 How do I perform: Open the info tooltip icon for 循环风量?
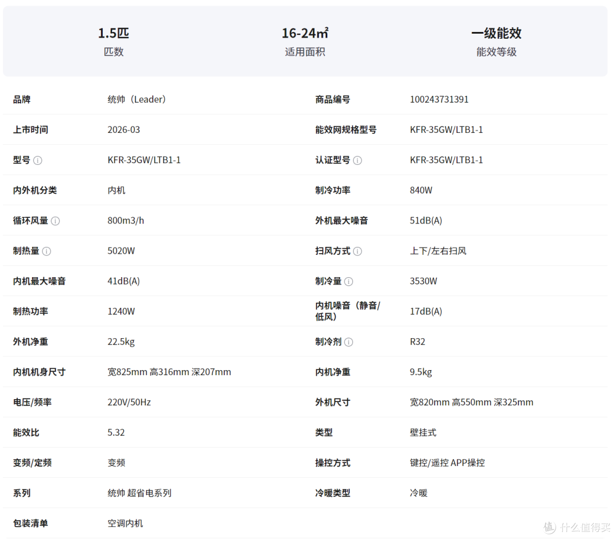(x=55, y=221)
